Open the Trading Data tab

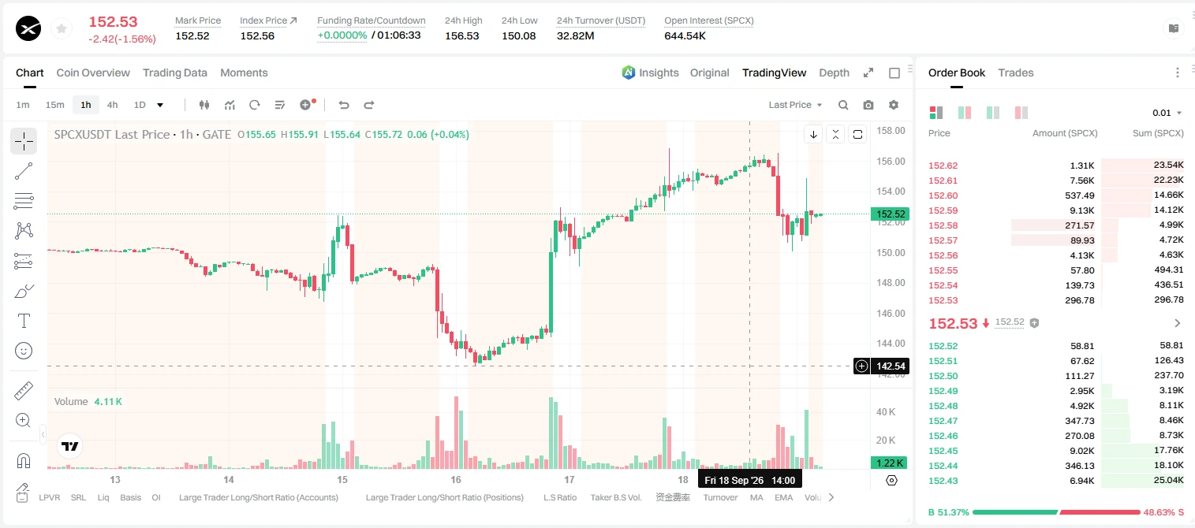[x=175, y=73]
